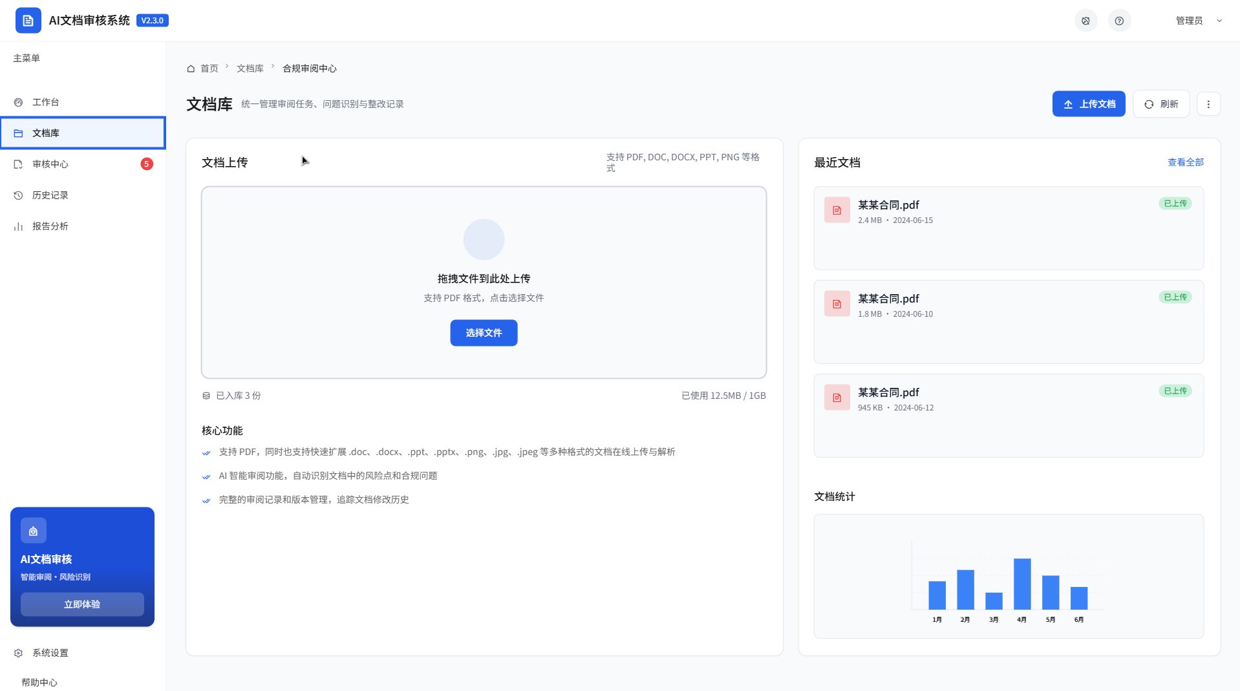Viewport: 1240px width, 691px height.
Task: Click the 选择文件 button
Action: [x=484, y=333]
